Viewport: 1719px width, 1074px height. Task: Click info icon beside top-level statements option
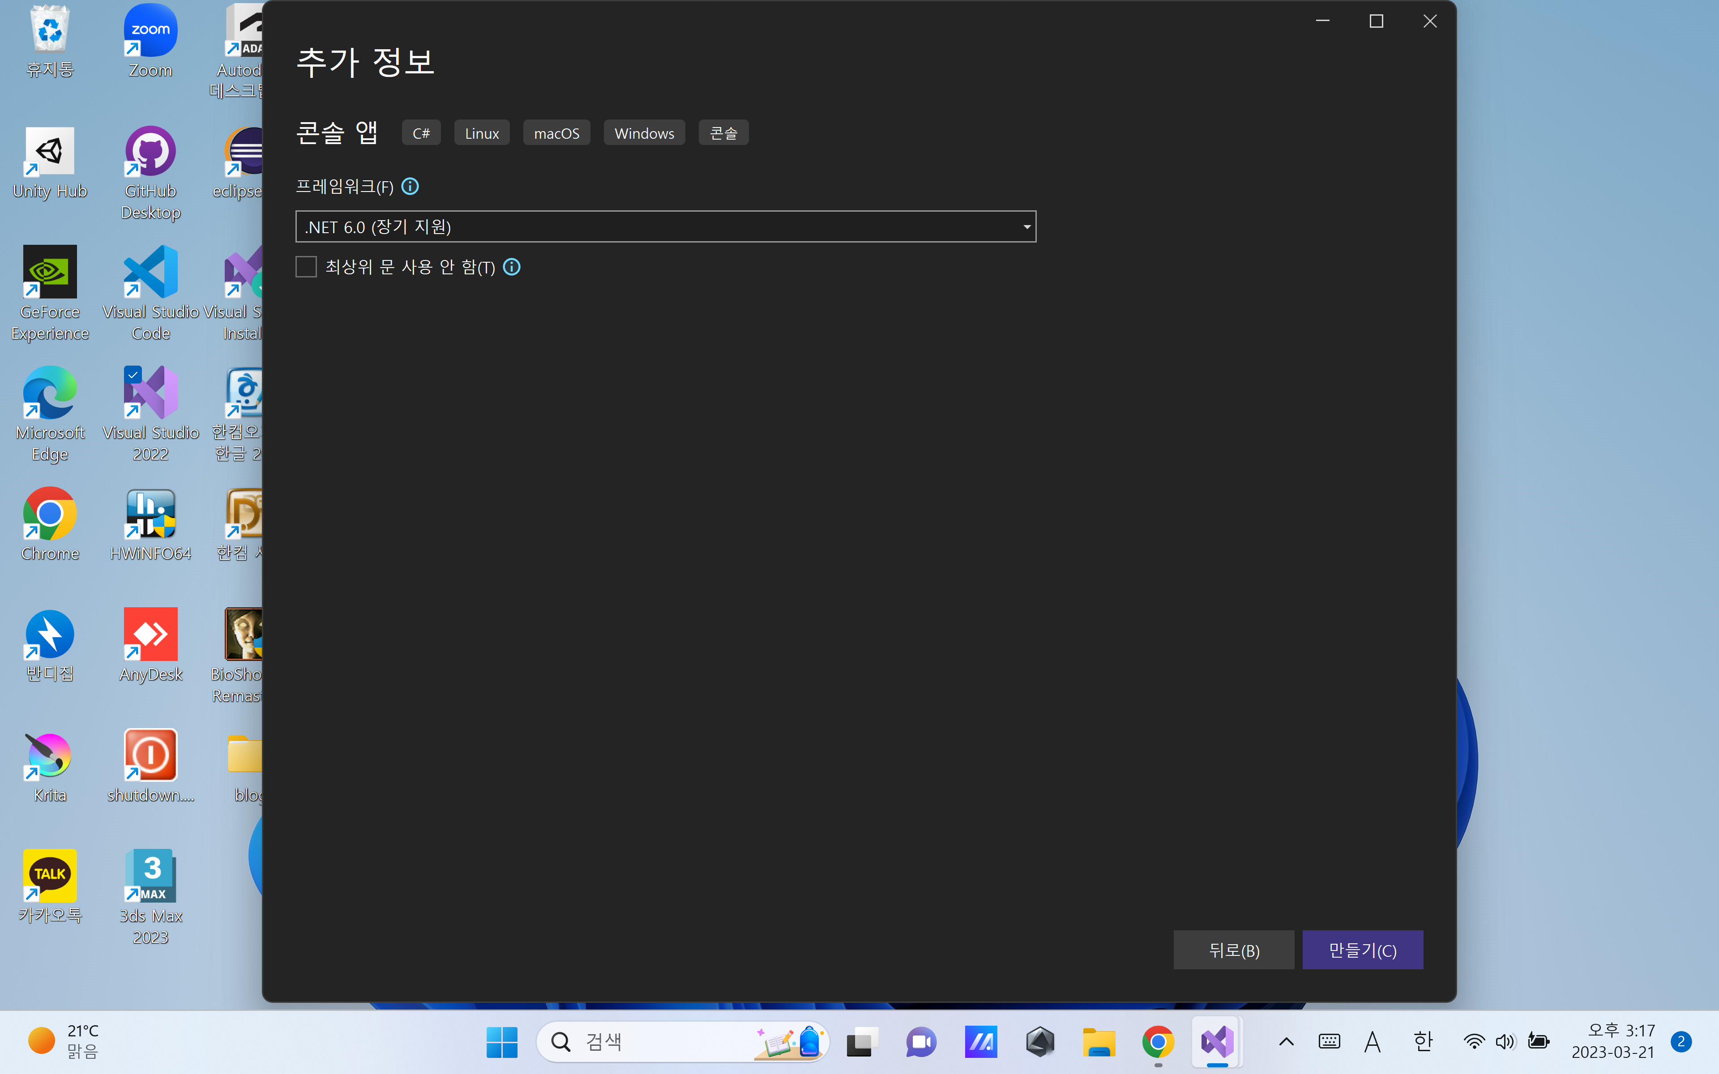tap(511, 267)
